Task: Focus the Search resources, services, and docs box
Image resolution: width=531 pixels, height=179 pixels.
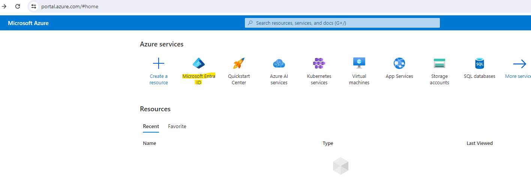Action: (342, 23)
